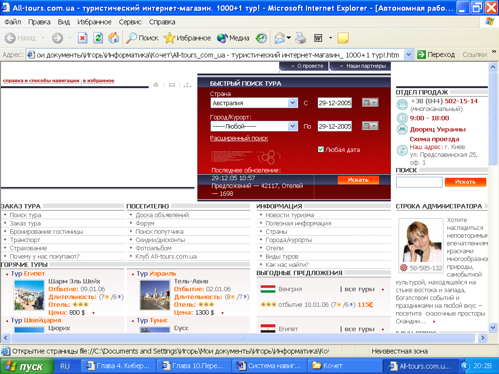The width and height of the screenshot is (499, 374).
Task: Open the Схема проезда link
Action: [434, 139]
